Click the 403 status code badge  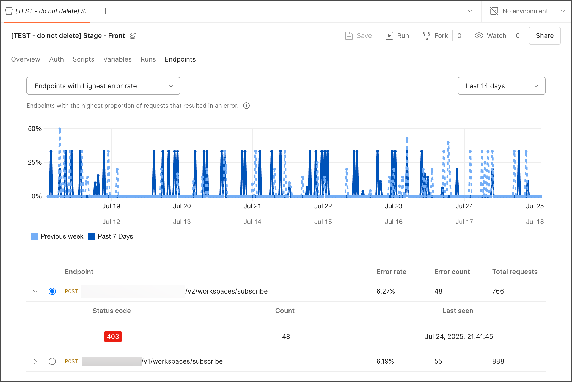pyautogui.click(x=113, y=337)
